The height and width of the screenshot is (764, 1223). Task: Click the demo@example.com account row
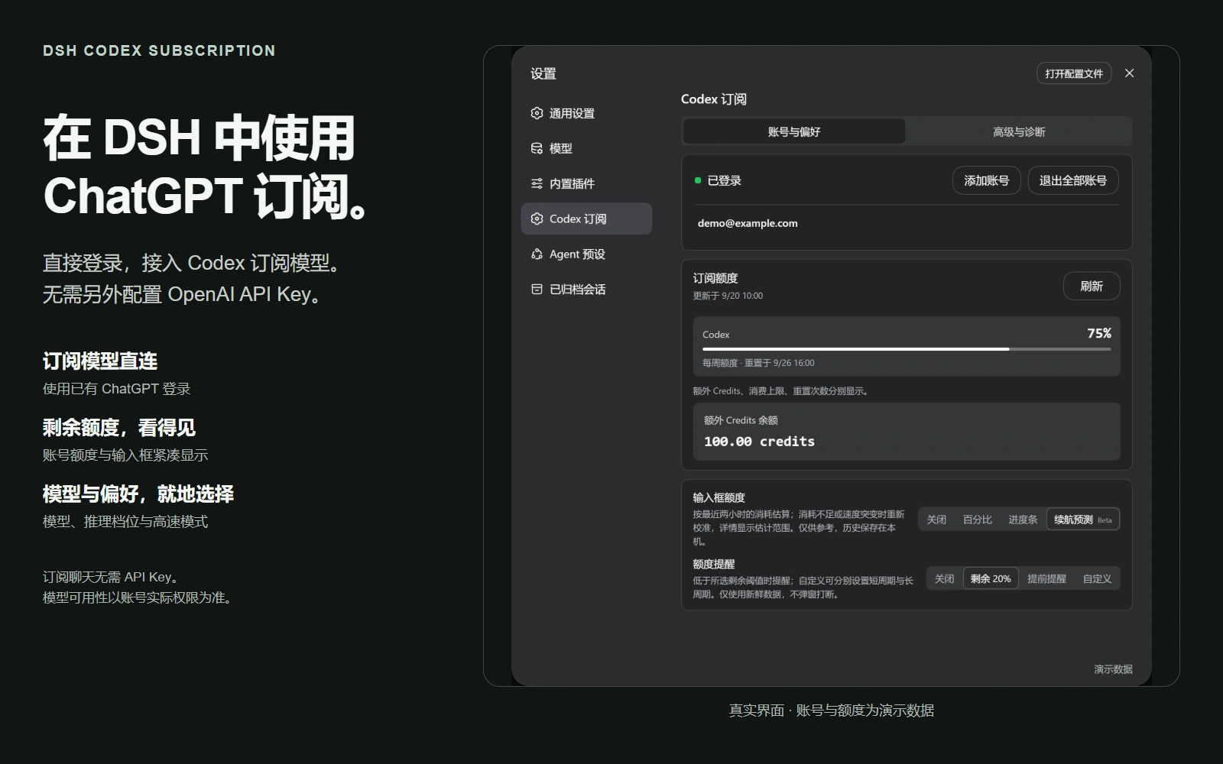[x=907, y=223]
